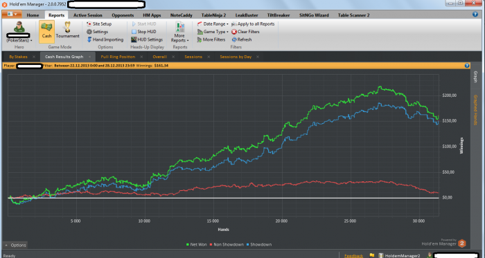Open the Date Range filter dropdown
Viewport: 485px width, 258px height.
click(x=213, y=24)
